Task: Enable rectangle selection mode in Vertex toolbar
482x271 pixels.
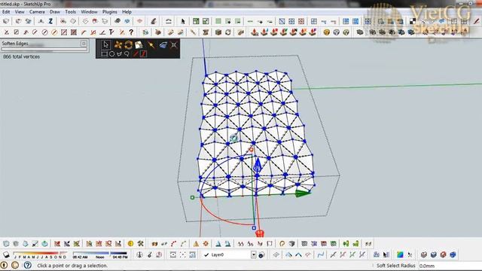Action: click(x=104, y=53)
